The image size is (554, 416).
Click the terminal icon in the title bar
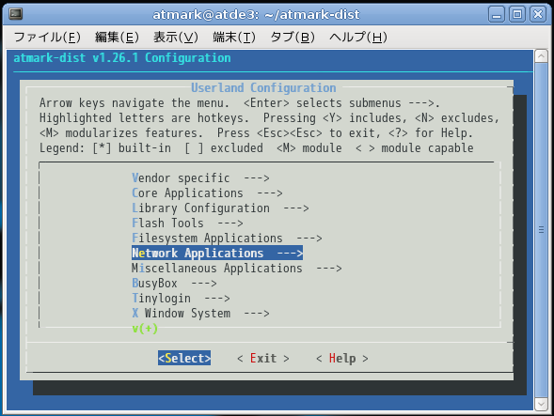click(x=16, y=14)
